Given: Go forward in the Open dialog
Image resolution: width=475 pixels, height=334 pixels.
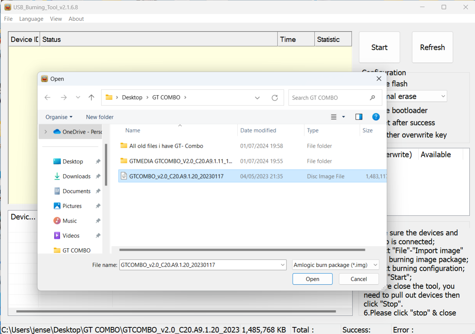Looking at the screenshot, I should point(64,98).
